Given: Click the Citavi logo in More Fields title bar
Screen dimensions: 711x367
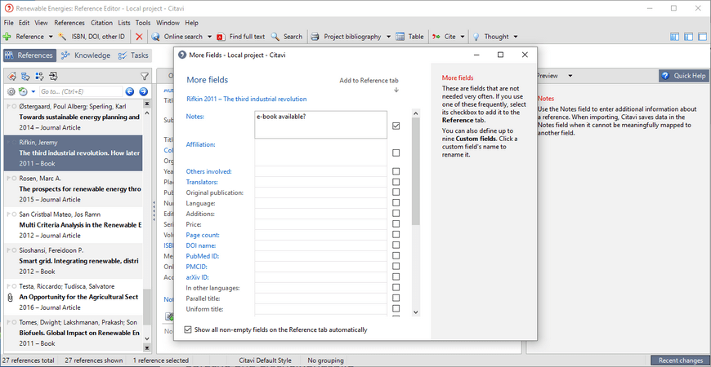Looking at the screenshot, I should [x=182, y=55].
